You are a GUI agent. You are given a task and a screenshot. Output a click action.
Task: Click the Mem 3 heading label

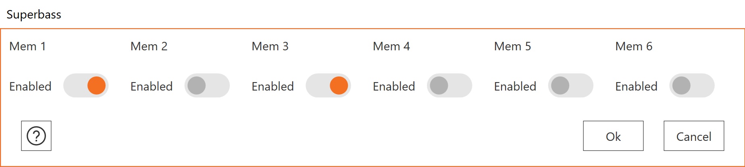(270, 46)
